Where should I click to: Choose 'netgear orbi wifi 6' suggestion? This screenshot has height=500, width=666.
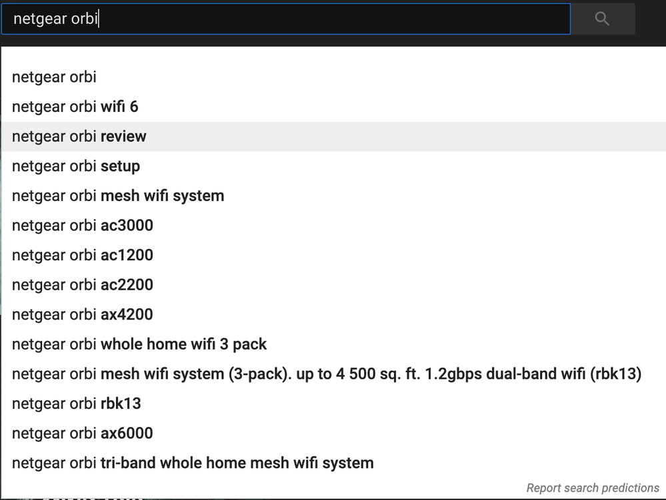pyautogui.click(x=75, y=107)
